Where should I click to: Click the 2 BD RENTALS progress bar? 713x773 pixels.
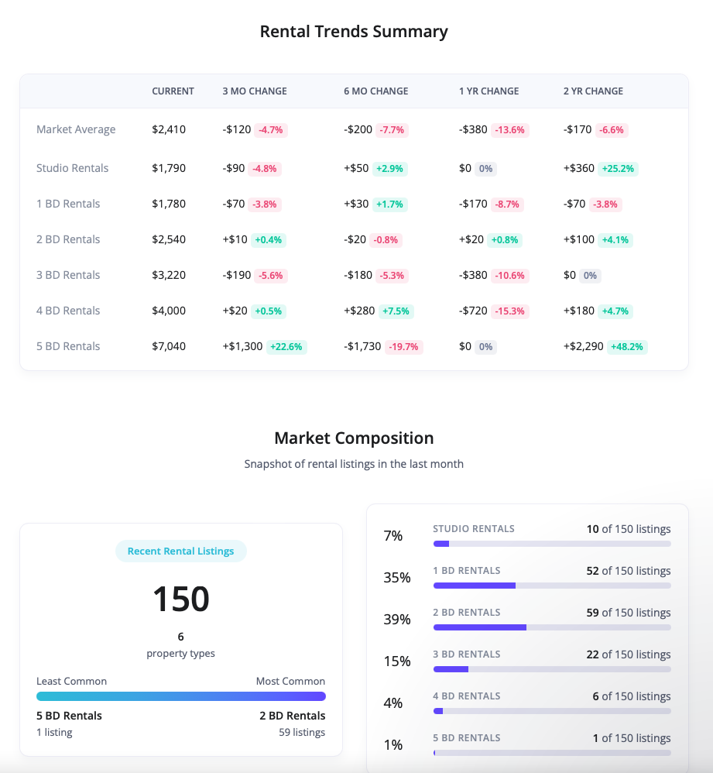(552, 627)
